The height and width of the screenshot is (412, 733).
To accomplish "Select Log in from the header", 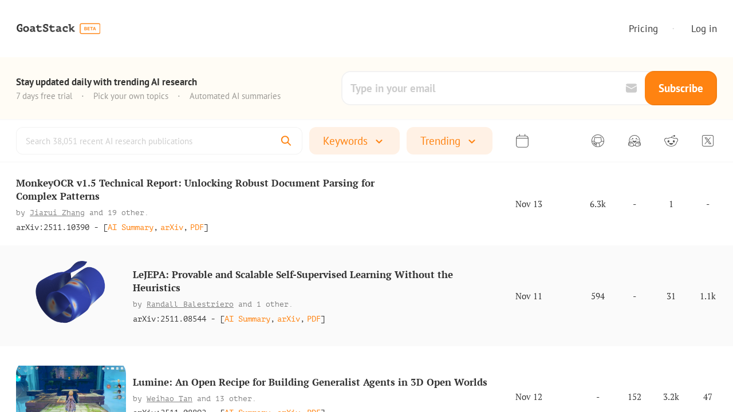I will [704, 29].
